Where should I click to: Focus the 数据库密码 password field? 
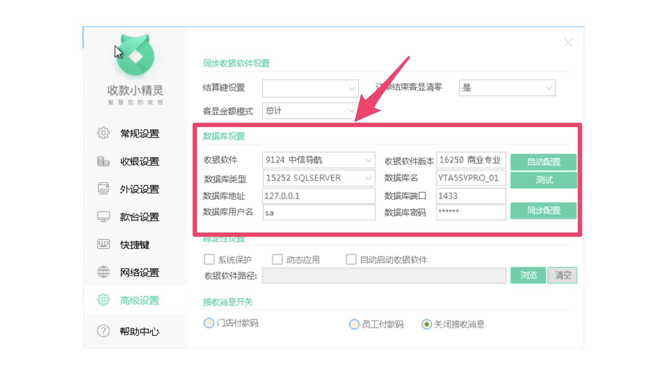tap(471, 212)
